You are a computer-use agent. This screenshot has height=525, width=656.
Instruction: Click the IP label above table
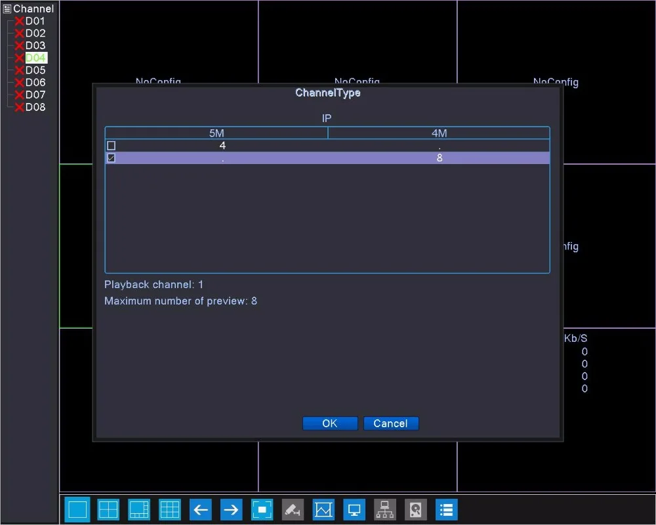point(327,119)
